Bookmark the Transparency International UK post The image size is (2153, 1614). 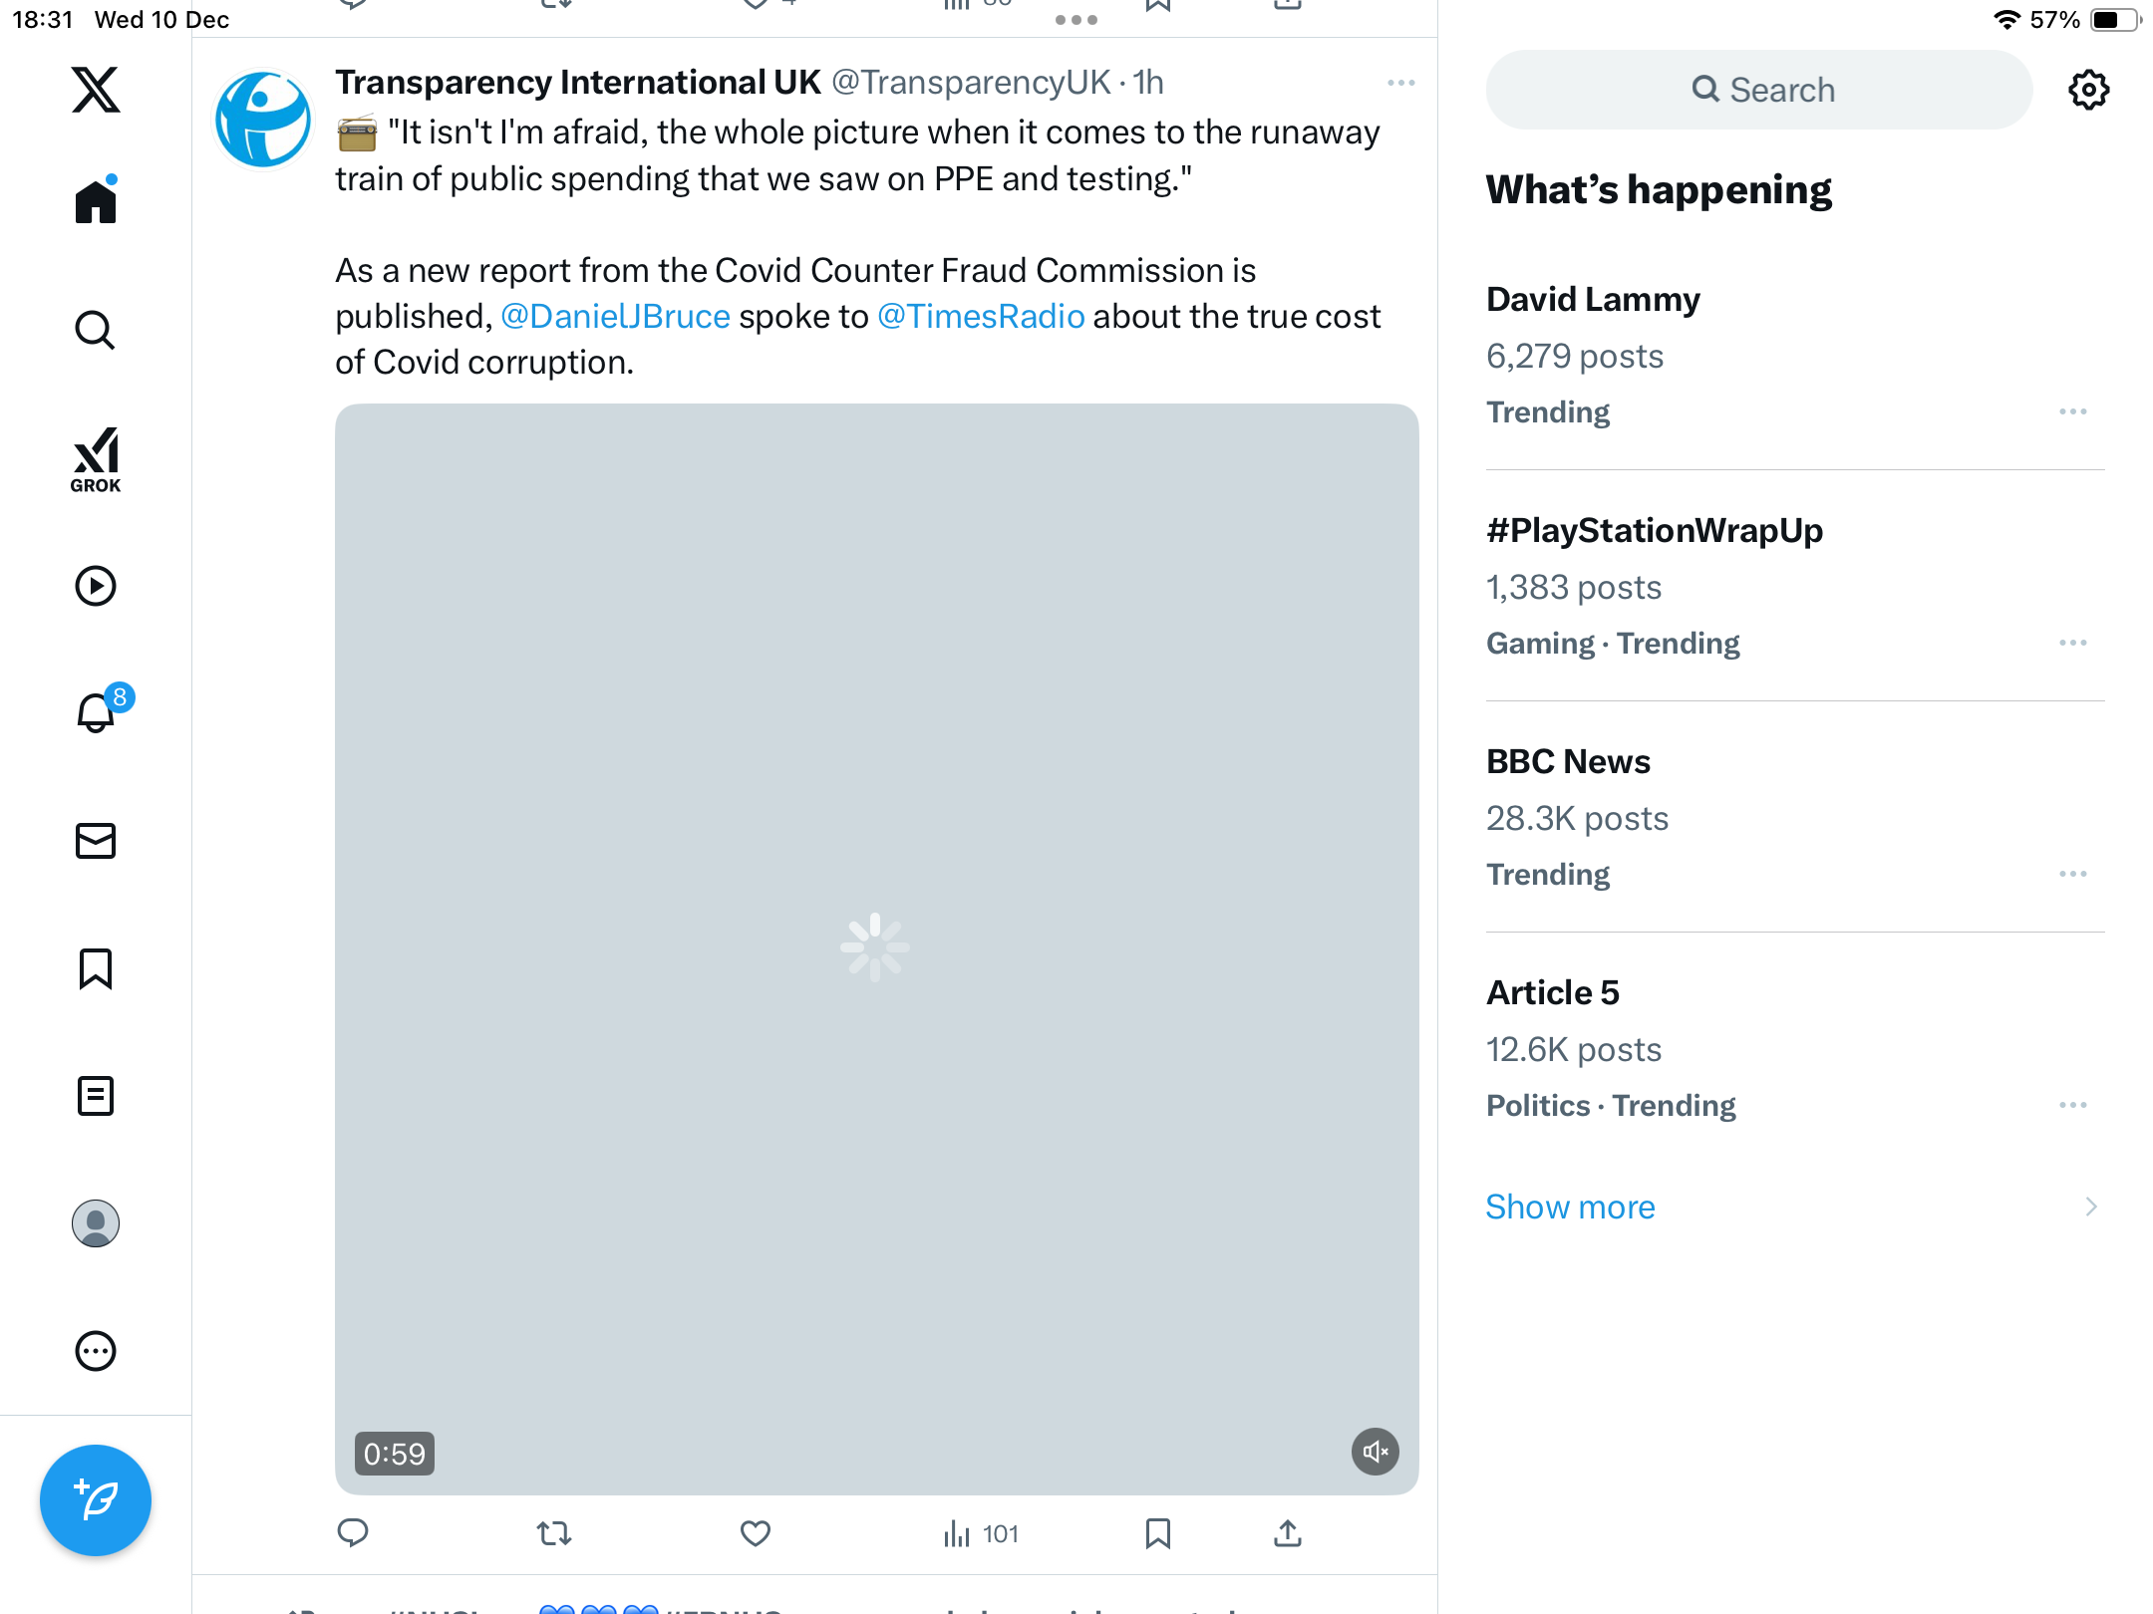[x=1157, y=1533]
